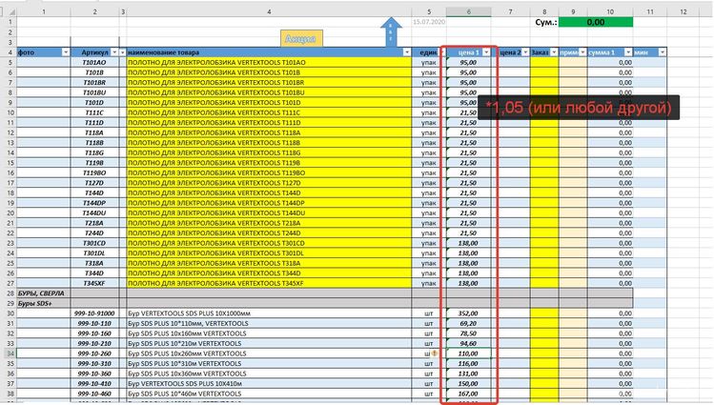Click product name ending T127D
Viewport: 714px width, 405px height.
coord(269,183)
